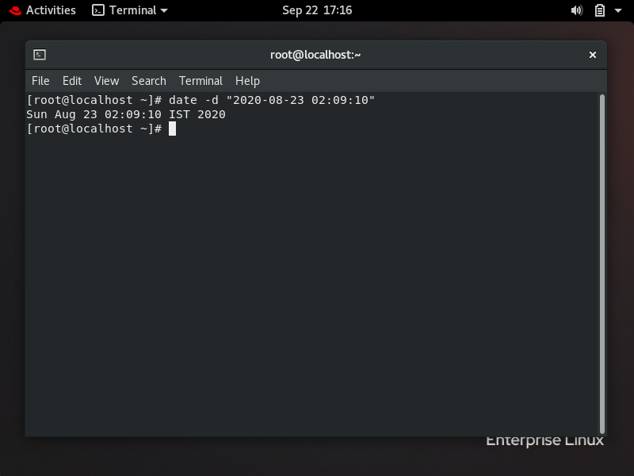Open the File menu

[x=40, y=80]
